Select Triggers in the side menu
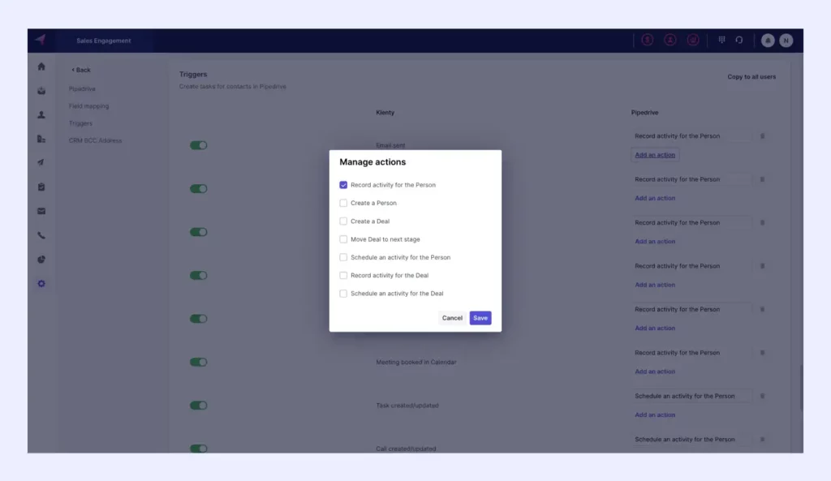831x481 pixels. [80, 123]
